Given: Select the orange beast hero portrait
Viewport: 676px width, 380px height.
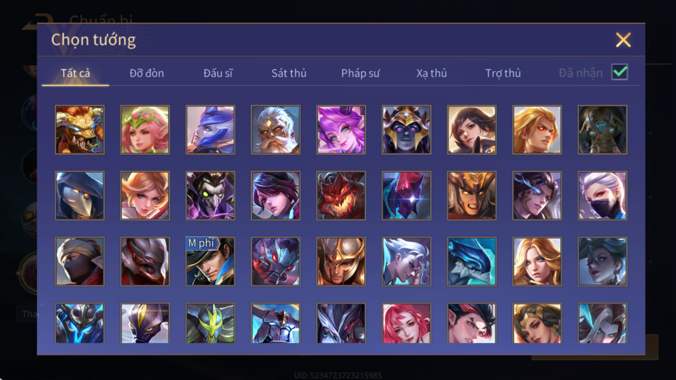Looking at the screenshot, I should (x=79, y=130).
